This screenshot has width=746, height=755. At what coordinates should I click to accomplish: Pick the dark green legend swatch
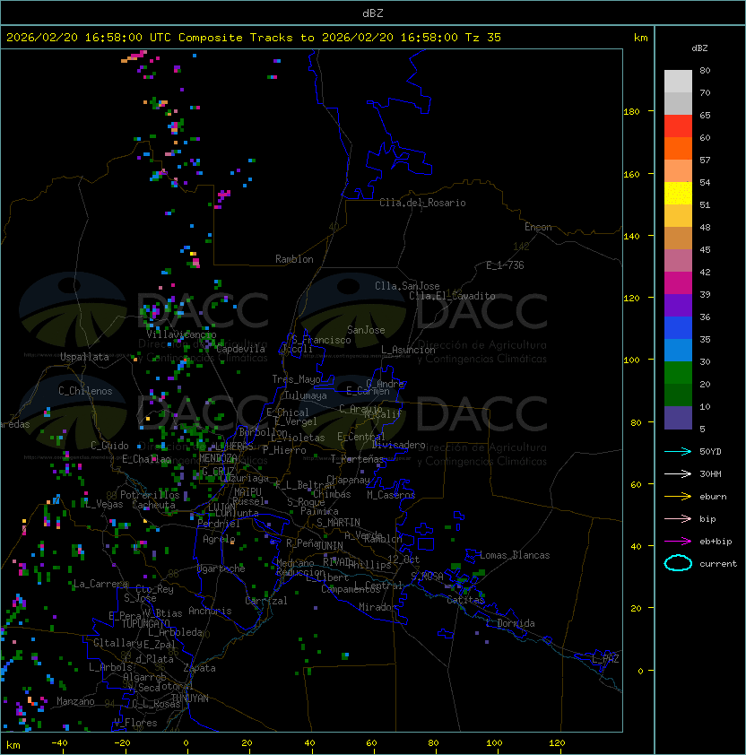(x=678, y=395)
